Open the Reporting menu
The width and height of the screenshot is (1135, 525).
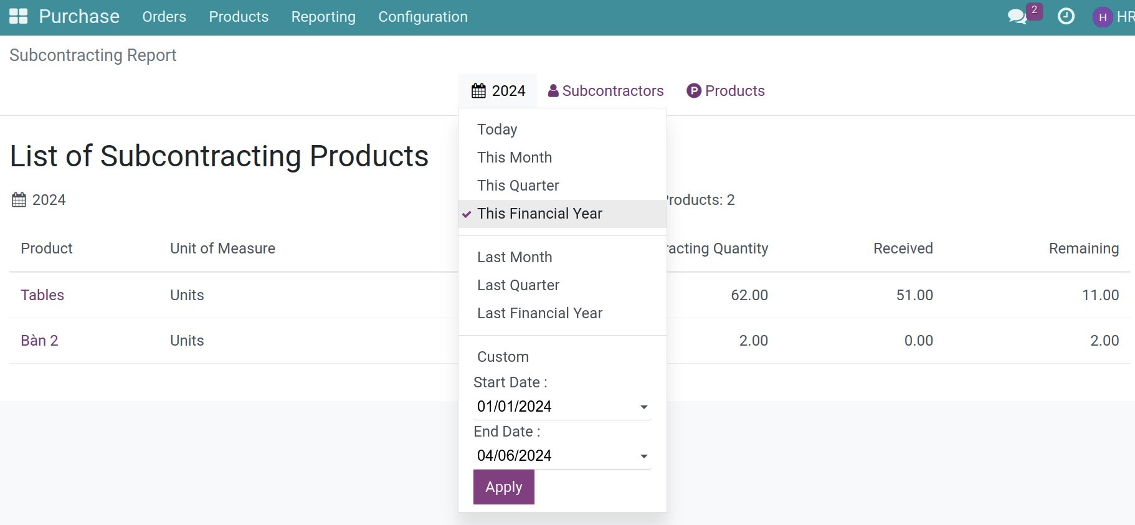(x=323, y=17)
